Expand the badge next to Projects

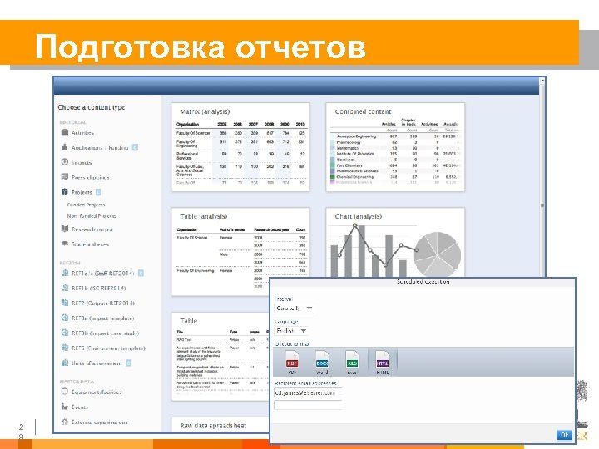pos(98,192)
